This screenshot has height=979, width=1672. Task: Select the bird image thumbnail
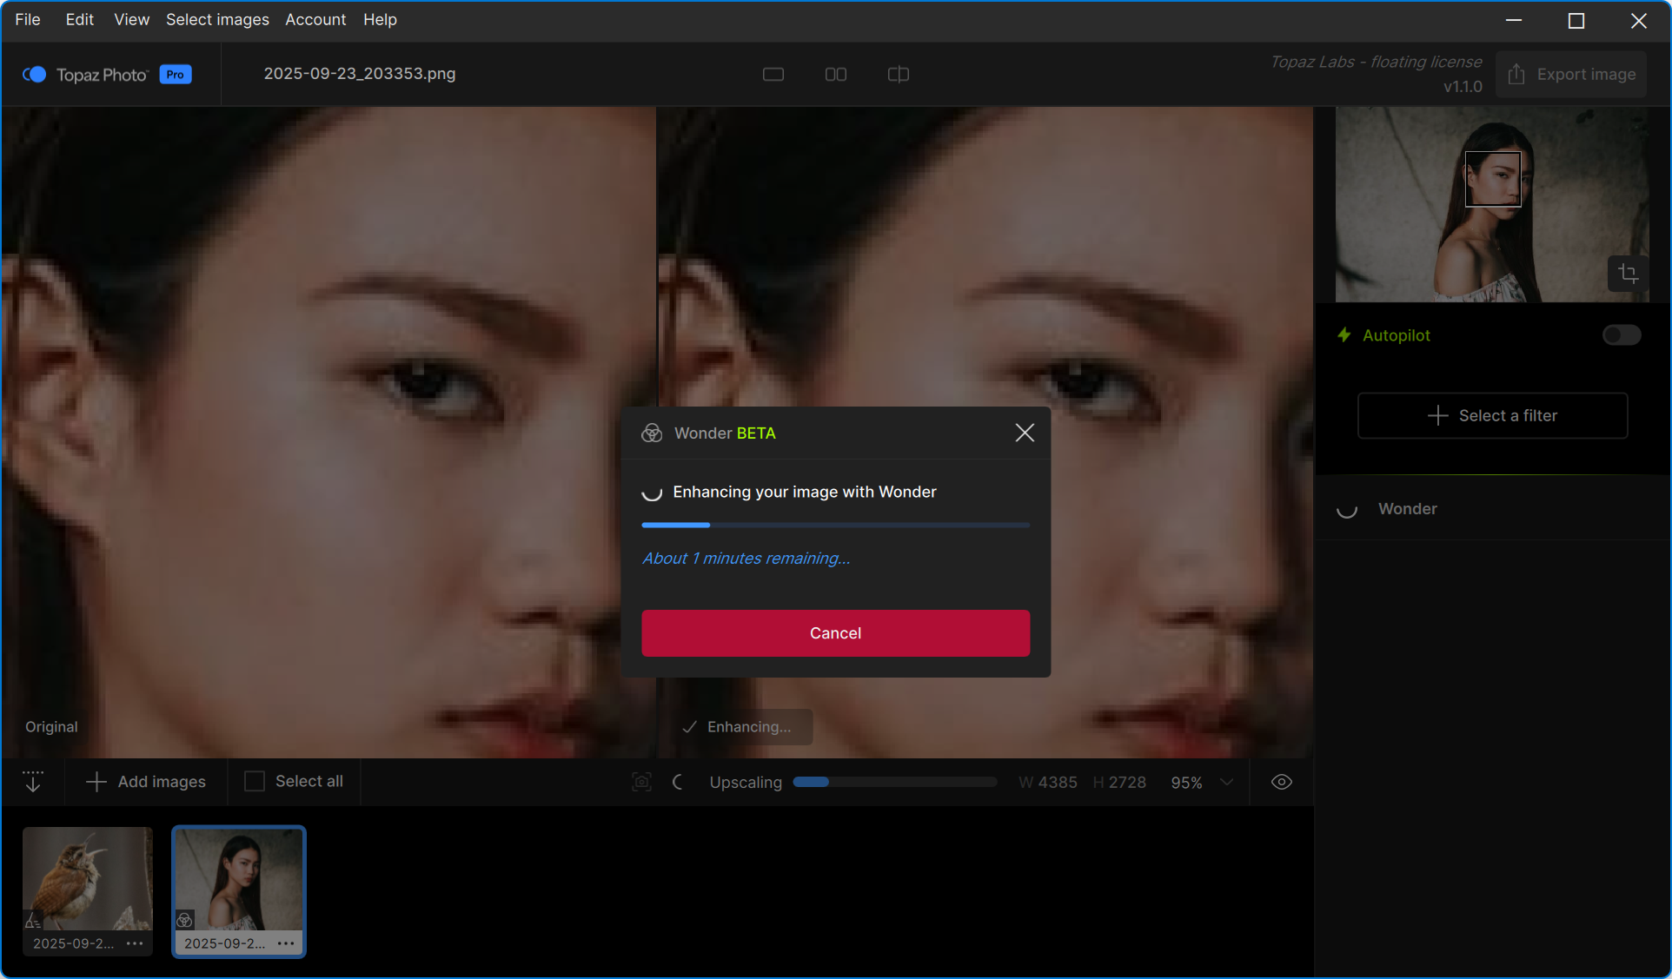pos(88,879)
